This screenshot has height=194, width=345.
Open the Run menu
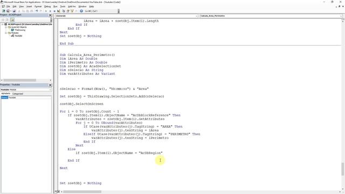click(x=56, y=6)
